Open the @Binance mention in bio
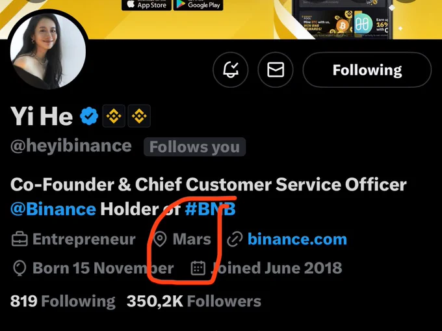 pos(53,209)
